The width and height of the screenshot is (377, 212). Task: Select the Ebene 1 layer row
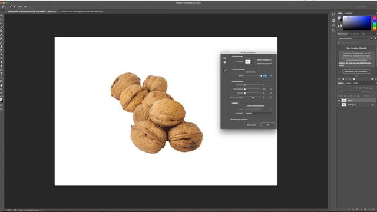point(356,101)
